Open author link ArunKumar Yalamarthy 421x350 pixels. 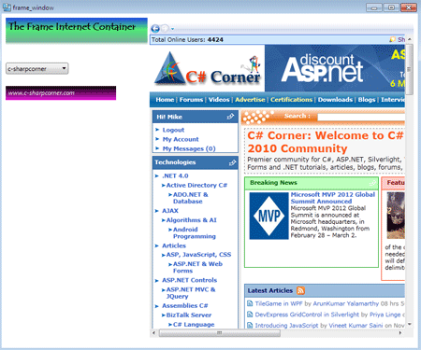point(345,303)
